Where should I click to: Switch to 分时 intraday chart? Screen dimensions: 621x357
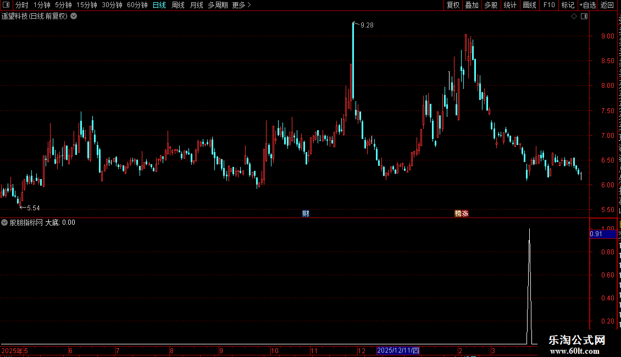point(22,5)
